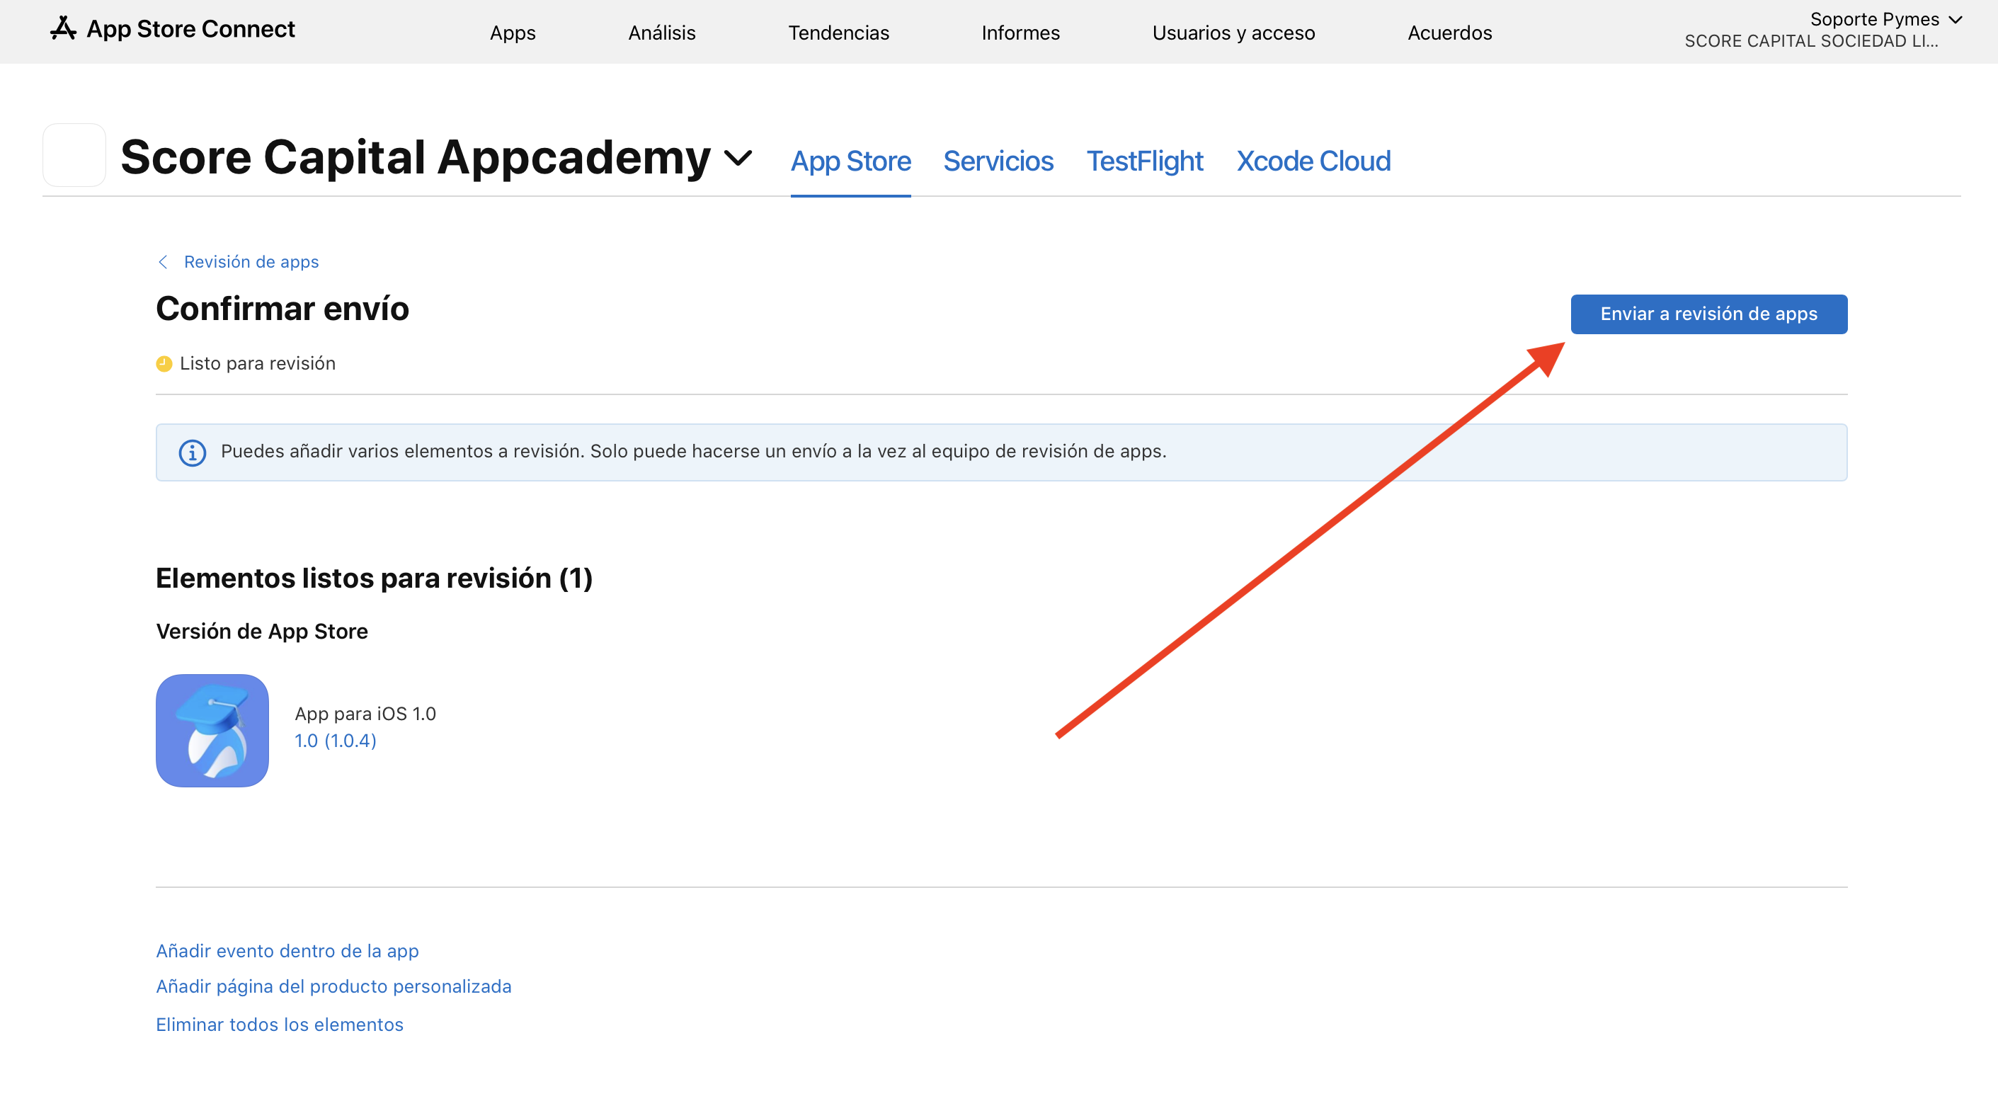Open the Acuerdos menu

click(x=1449, y=33)
